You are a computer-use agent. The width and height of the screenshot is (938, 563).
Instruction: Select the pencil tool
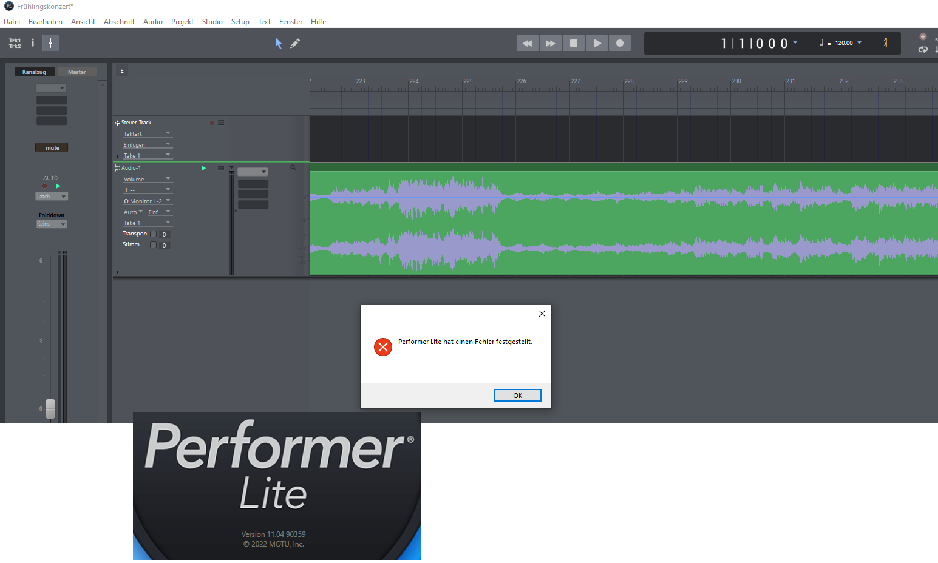coord(295,43)
